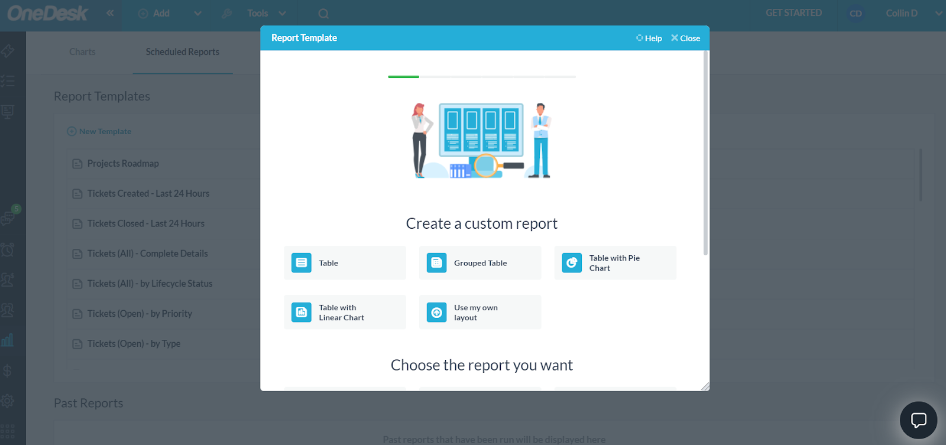Expand the Add dropdown arrow
The image size is (946, 445).
(197, 14)
